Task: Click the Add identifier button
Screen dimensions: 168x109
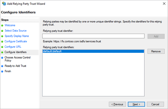Action: 156,36
